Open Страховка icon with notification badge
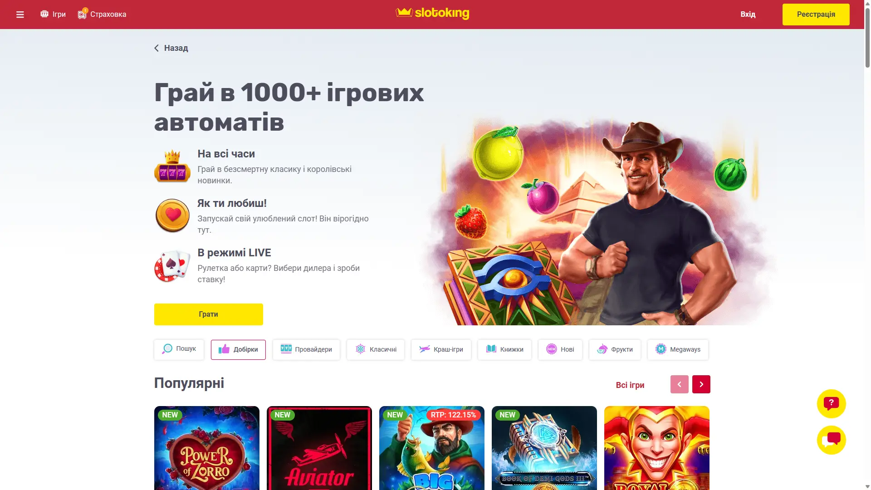The image size is (871, 490). point(82,14)
